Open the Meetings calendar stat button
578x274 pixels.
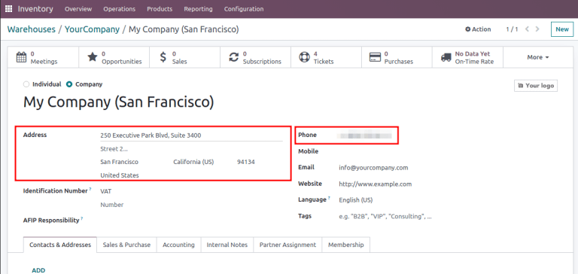click(x=43, y=57)
